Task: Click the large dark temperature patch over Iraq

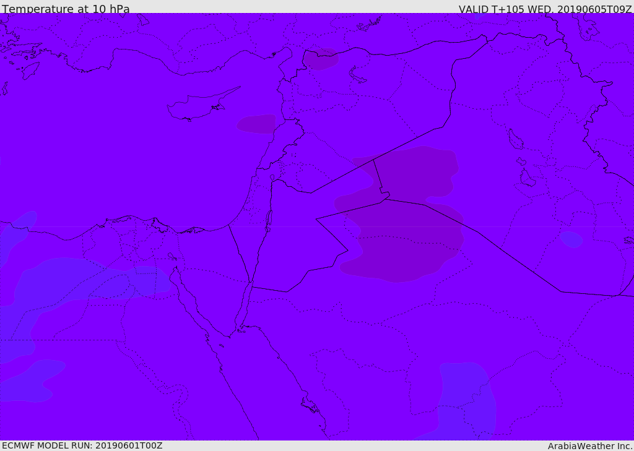Action: (401, 214)
